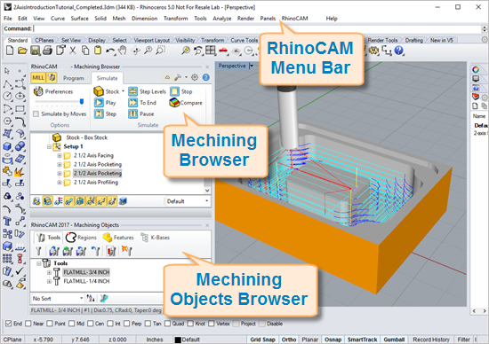Click the black Default layer color swatch
Screen dimensions: 489x344
(178, 340)
